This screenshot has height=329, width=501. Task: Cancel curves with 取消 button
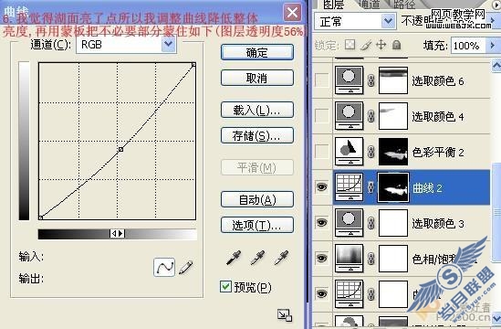(x=257, y=78)
